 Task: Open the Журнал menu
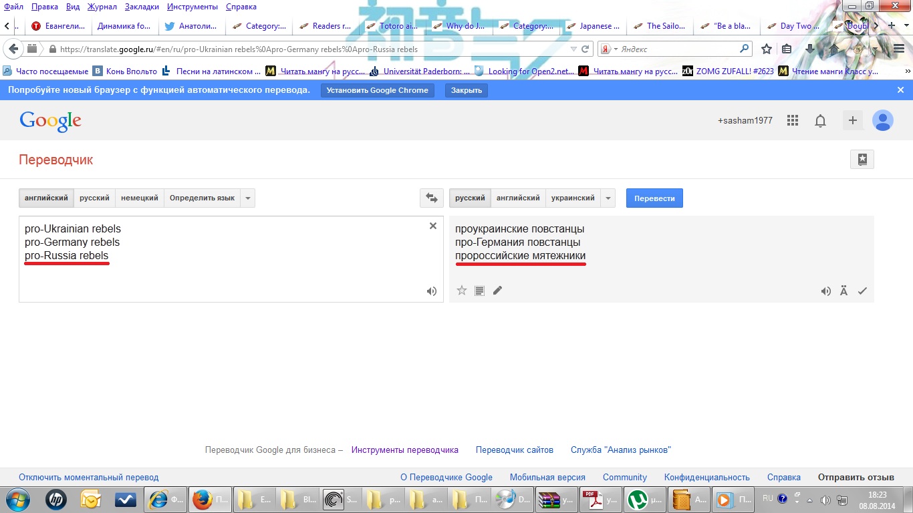coord(102,7)
